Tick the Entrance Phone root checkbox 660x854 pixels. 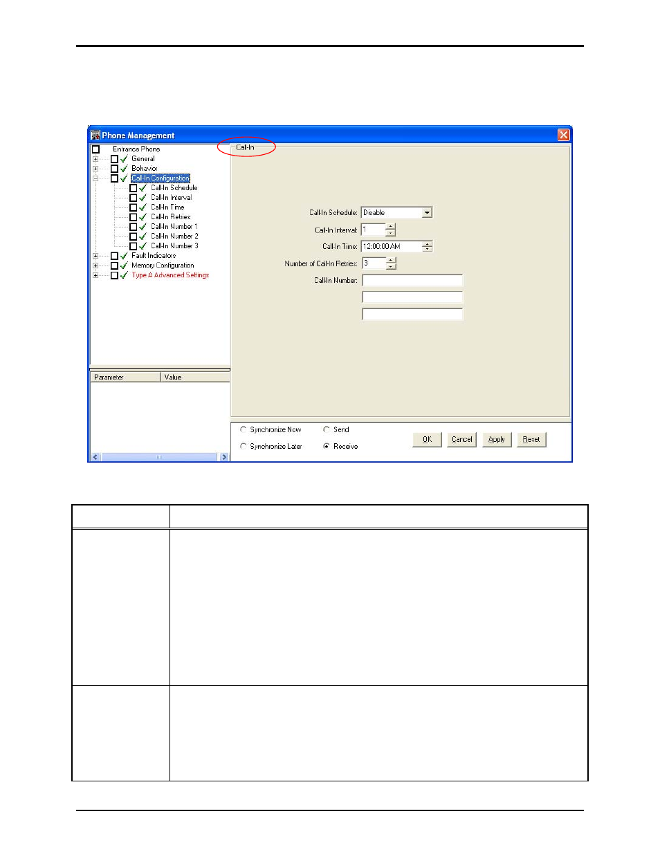[x=96, y=149]
